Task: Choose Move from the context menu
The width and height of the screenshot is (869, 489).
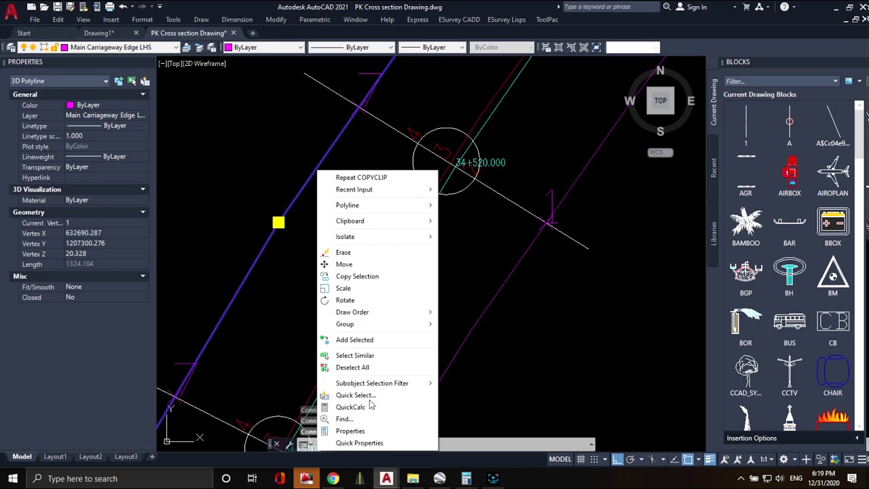Action: [x=377, y=264]
